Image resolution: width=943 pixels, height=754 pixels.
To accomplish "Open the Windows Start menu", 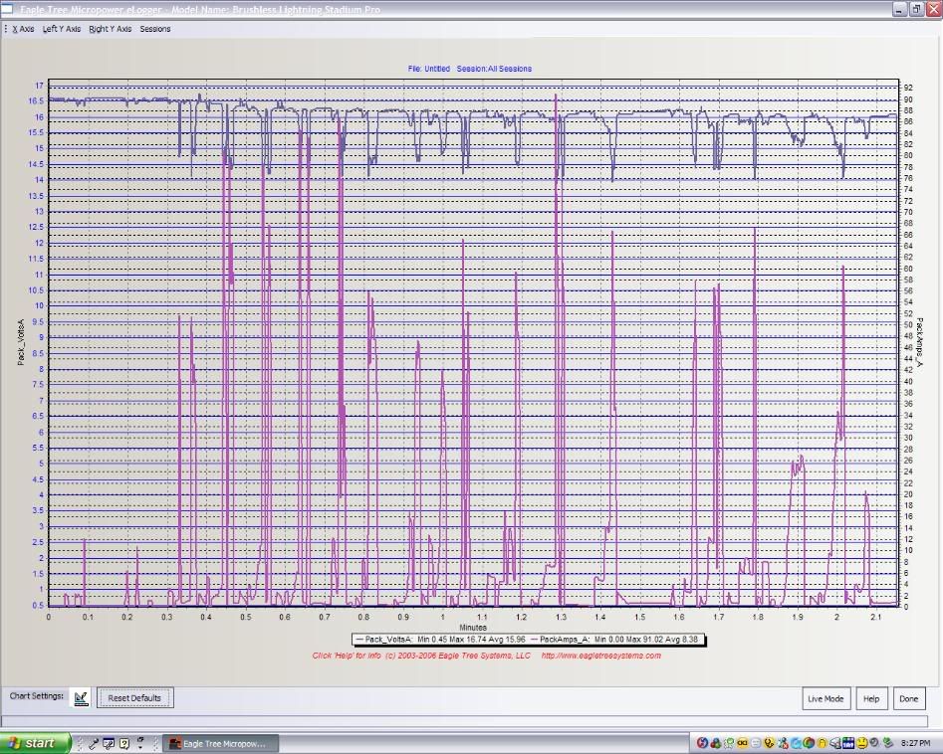I will click(35, 743).
